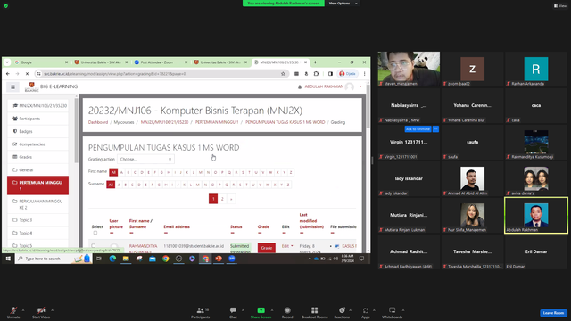Screen dimensions: 571x321
Task: Open Dashboard breadcrumb link
Action: (x=98, y=122)
